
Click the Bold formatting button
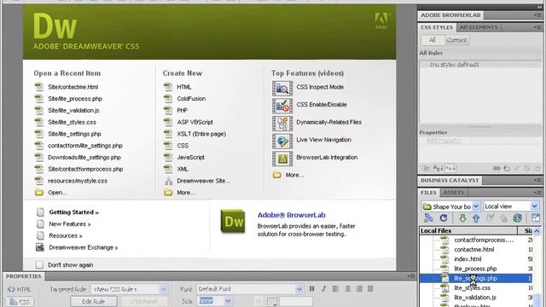[x=311, y=288]
